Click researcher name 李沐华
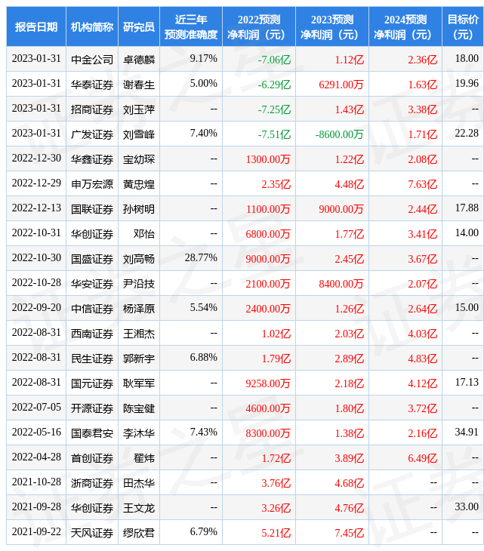The image size is (484, 551). [139, 433]
